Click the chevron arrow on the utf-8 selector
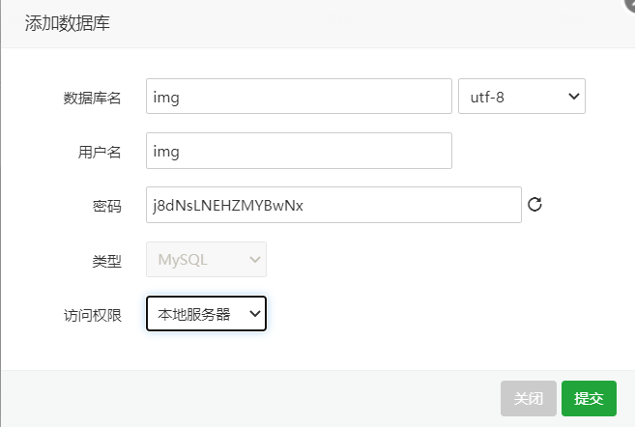 point(573,97)
